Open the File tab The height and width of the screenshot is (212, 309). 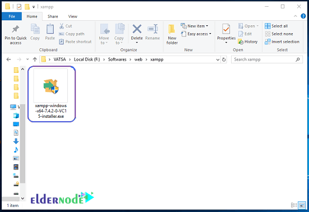[x=12, y=16]
